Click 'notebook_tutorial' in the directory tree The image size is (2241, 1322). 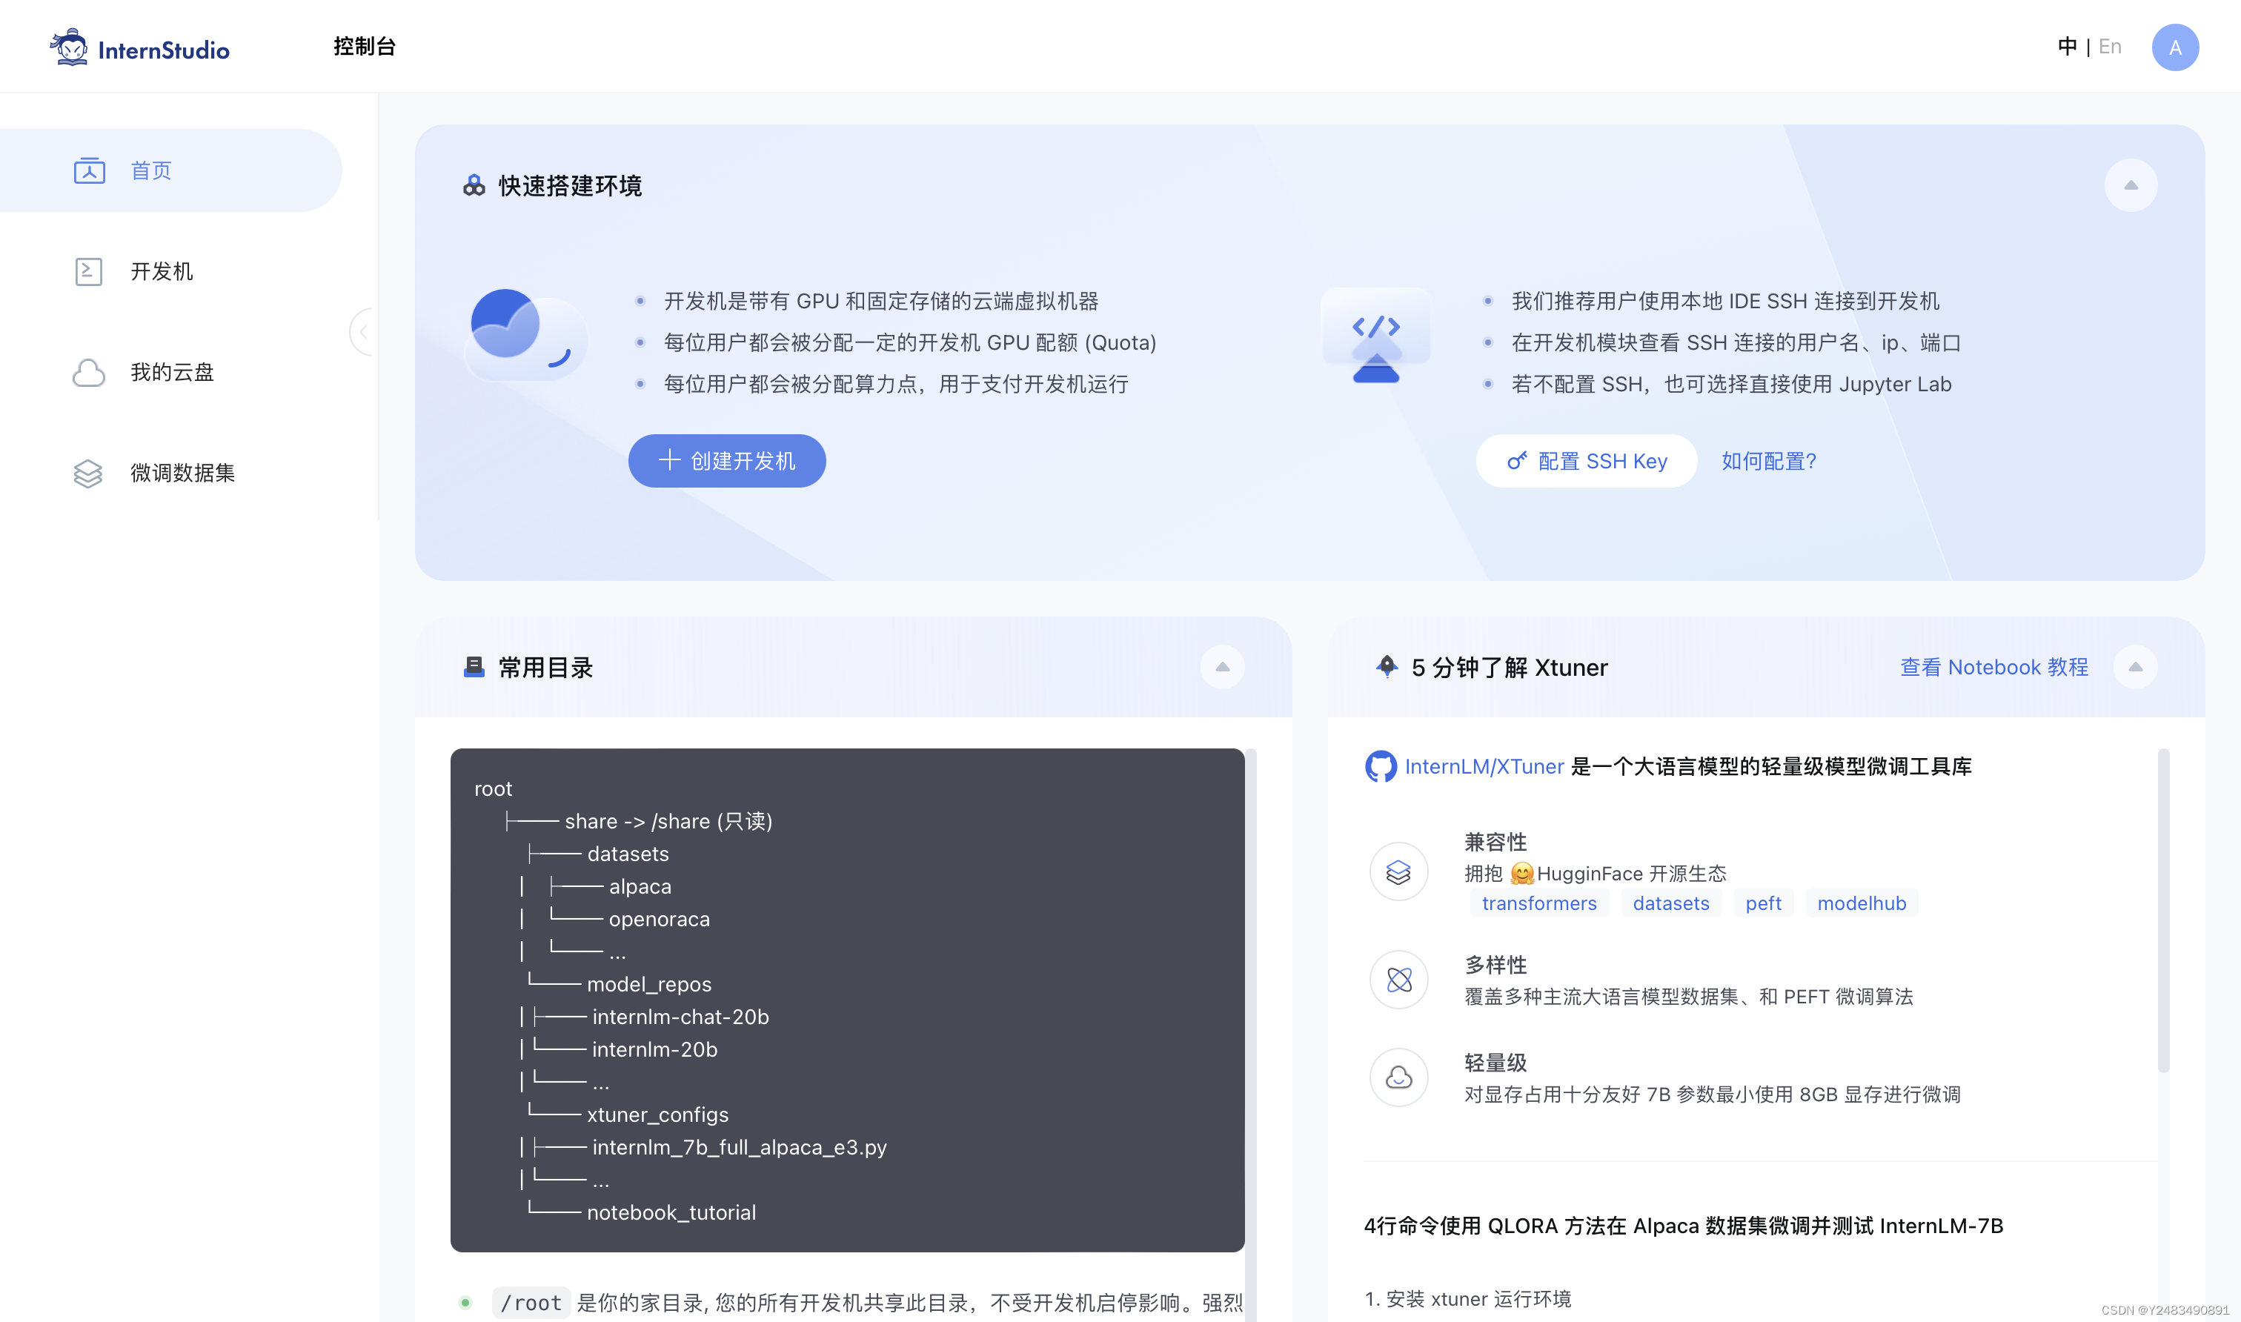pyautogui.click(x=671, y=1212)
